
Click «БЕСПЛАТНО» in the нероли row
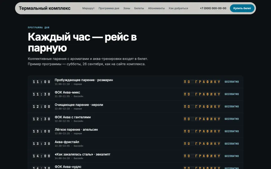(x=232, y=106)
